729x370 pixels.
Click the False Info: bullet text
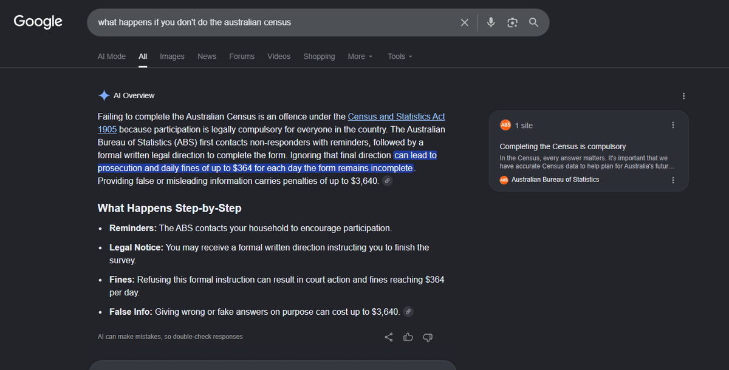pyautogui.click(x=255, y=312)
